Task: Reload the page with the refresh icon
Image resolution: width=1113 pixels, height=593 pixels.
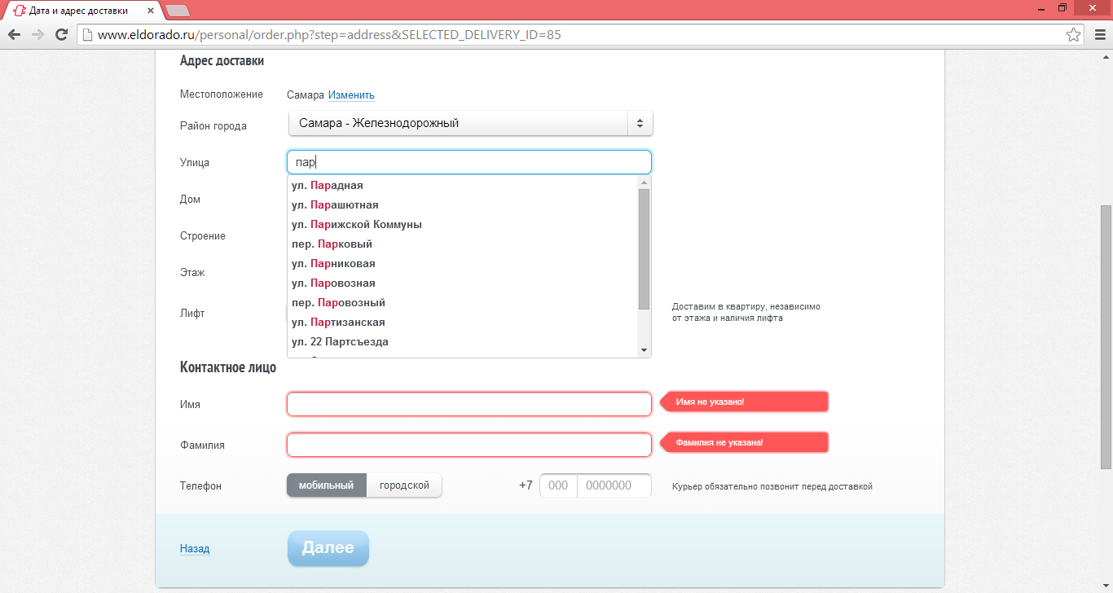Action: click(x=61, y=35)
